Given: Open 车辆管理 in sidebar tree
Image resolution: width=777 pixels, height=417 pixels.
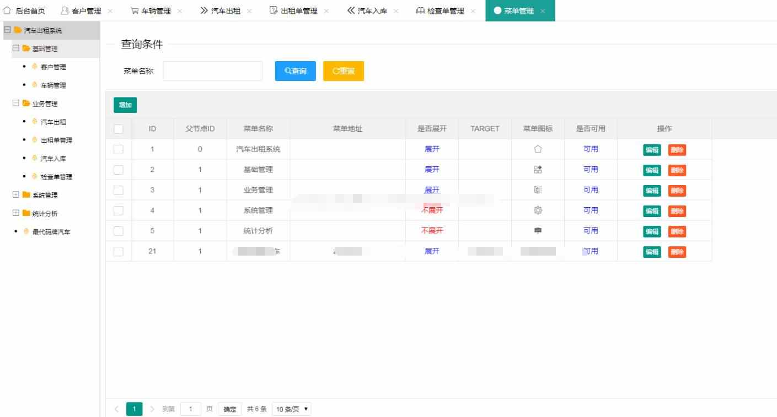Looking at the screenshot, I should [x=53, y=85].
